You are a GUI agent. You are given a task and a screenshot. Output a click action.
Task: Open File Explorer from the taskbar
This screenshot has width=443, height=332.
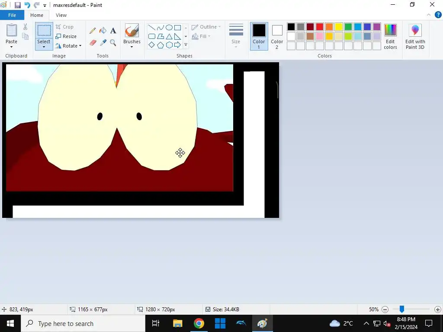click(x=177, y=323)
